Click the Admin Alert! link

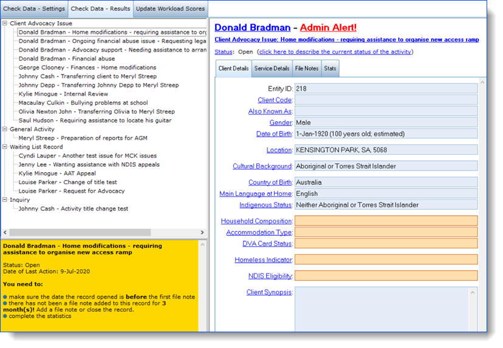pos(328,27)
